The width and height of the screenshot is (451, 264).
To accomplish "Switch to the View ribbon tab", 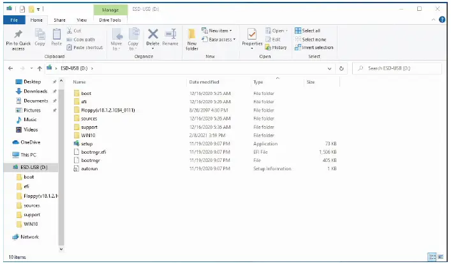I will [x=82, y=20].
